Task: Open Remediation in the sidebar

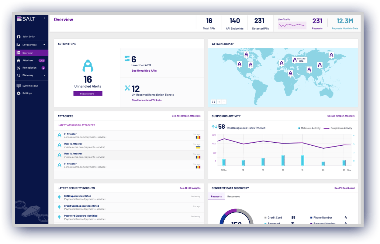Action: 29,68
